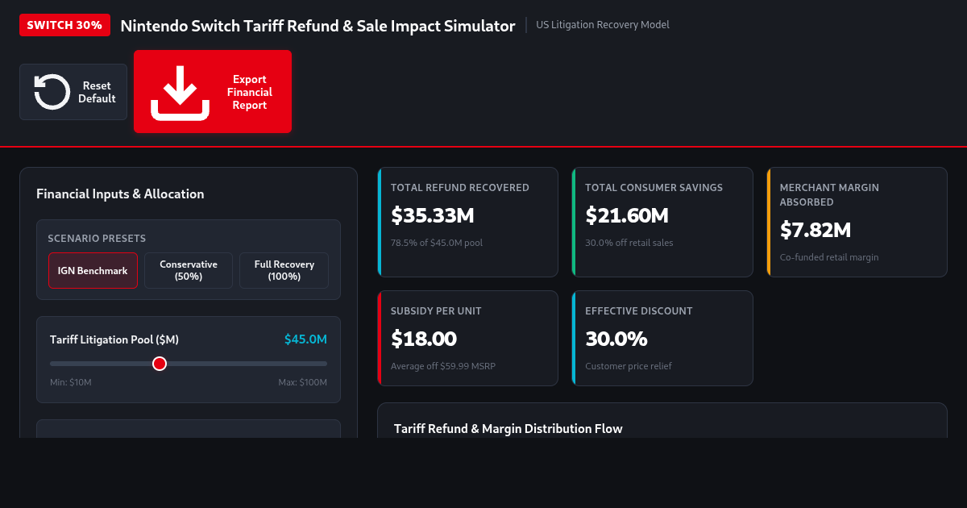The width and height of the screenshot is (967, 508).
Task: Click the 'Financial Inputs & Allocation' heading
Action: pos(120,194)
